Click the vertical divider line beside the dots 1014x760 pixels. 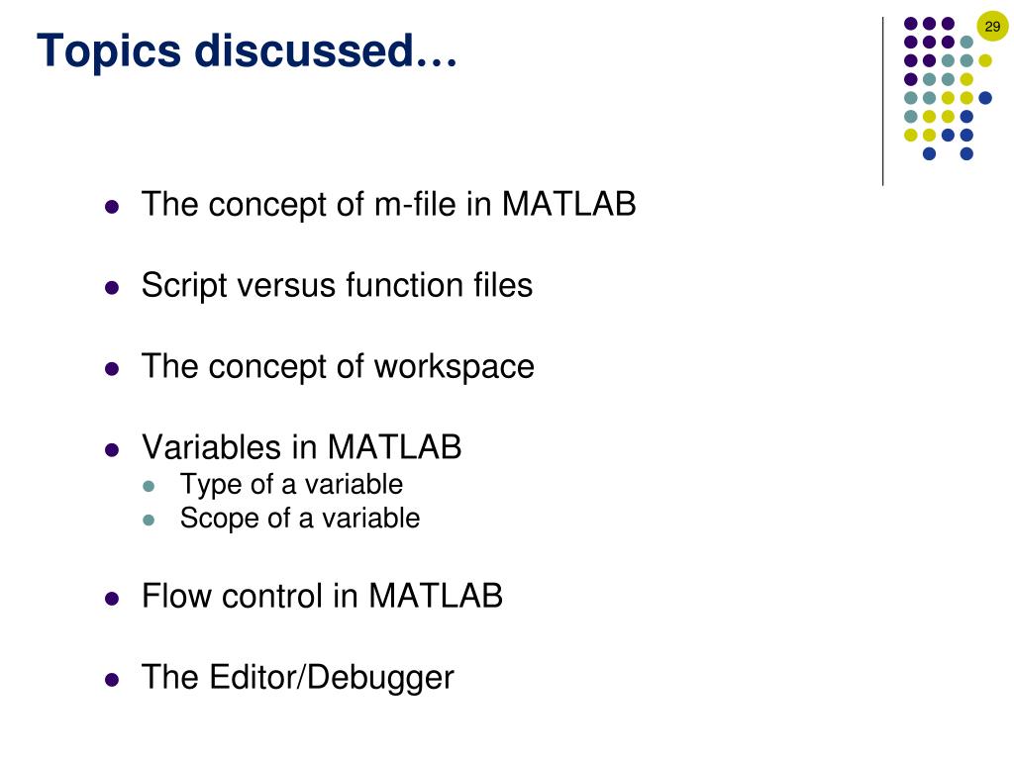click(882, 102)
